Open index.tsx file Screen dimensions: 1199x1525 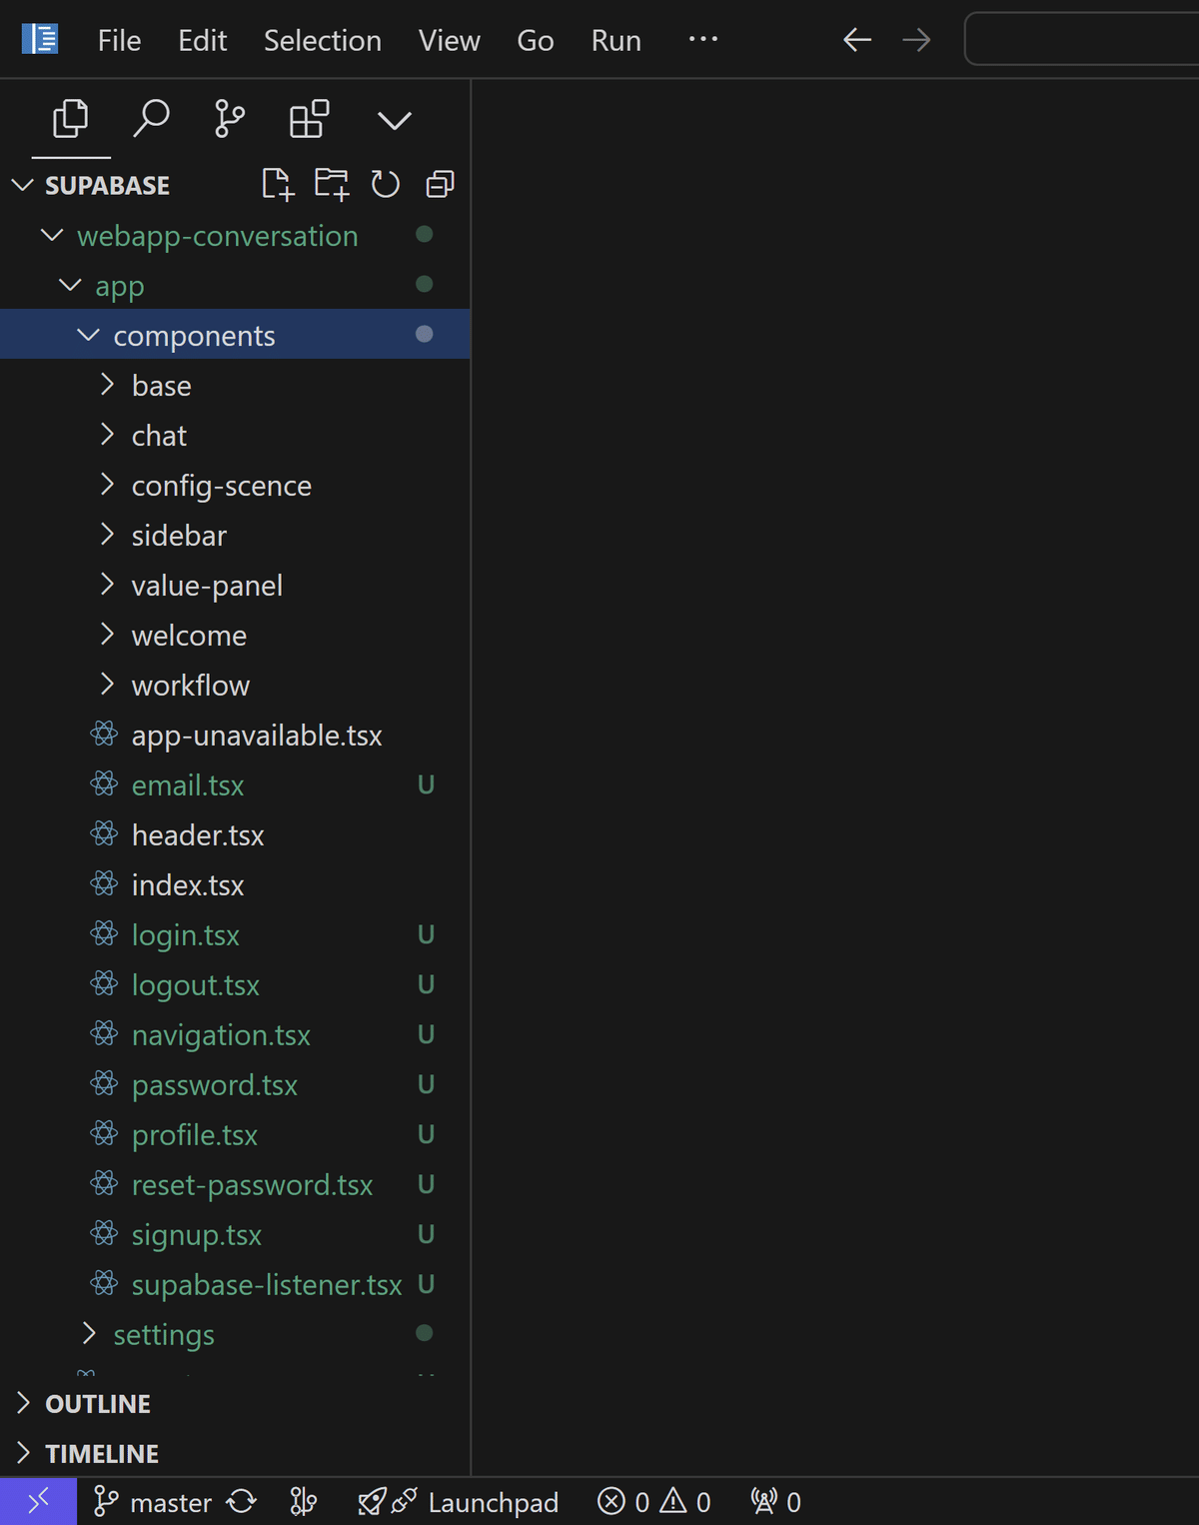click(x=235, y=884)
